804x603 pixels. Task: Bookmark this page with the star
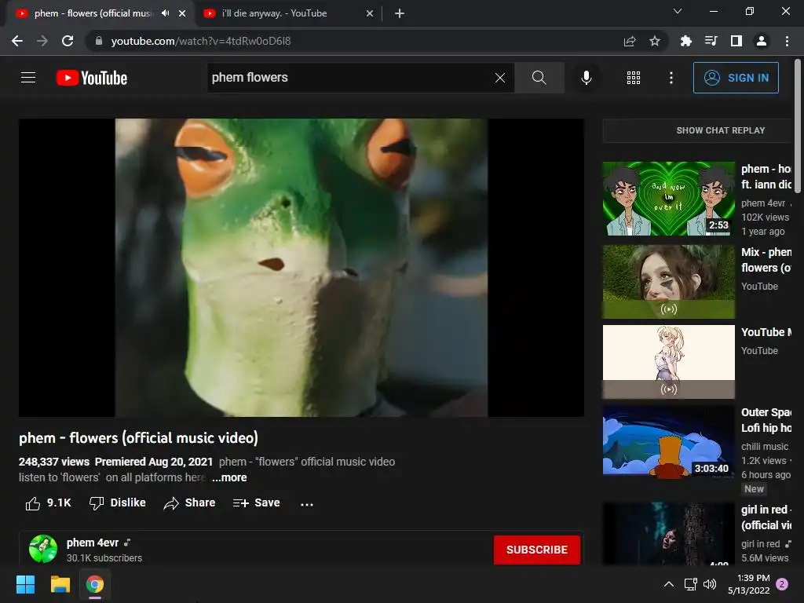point(655,41)
